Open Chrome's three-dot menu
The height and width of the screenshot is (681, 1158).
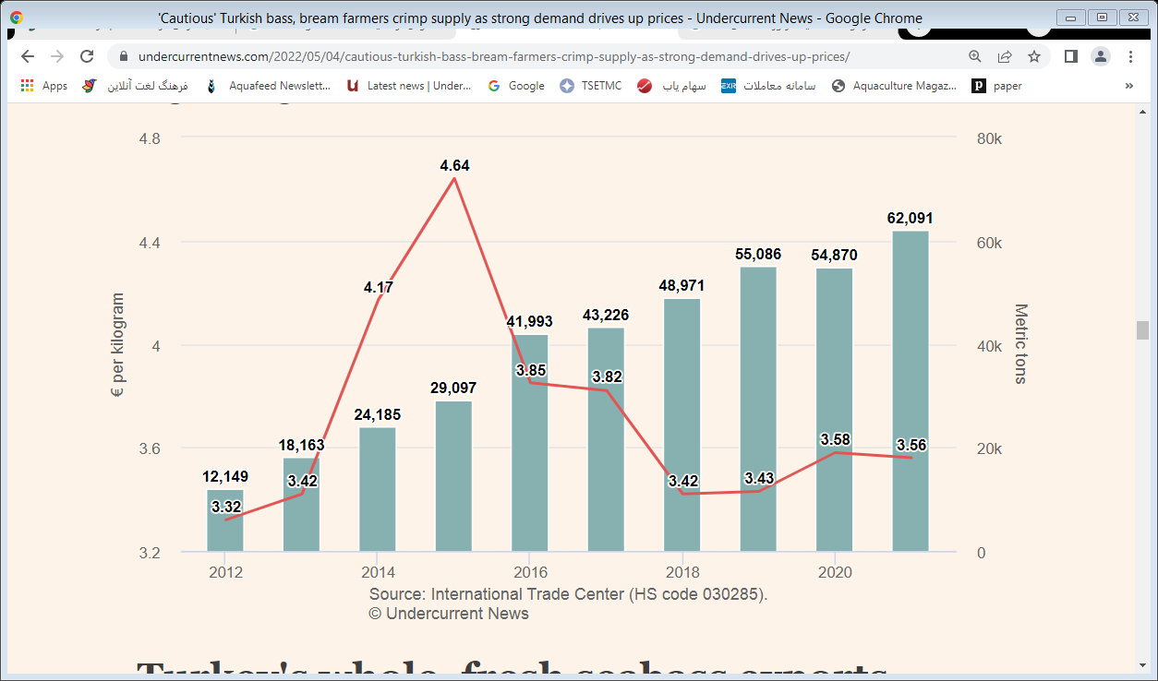1130,56
